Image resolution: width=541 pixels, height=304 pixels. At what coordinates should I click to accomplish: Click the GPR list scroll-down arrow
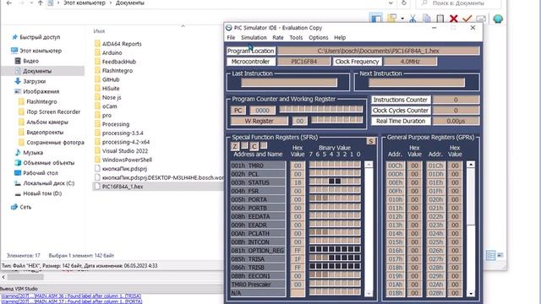471,294
